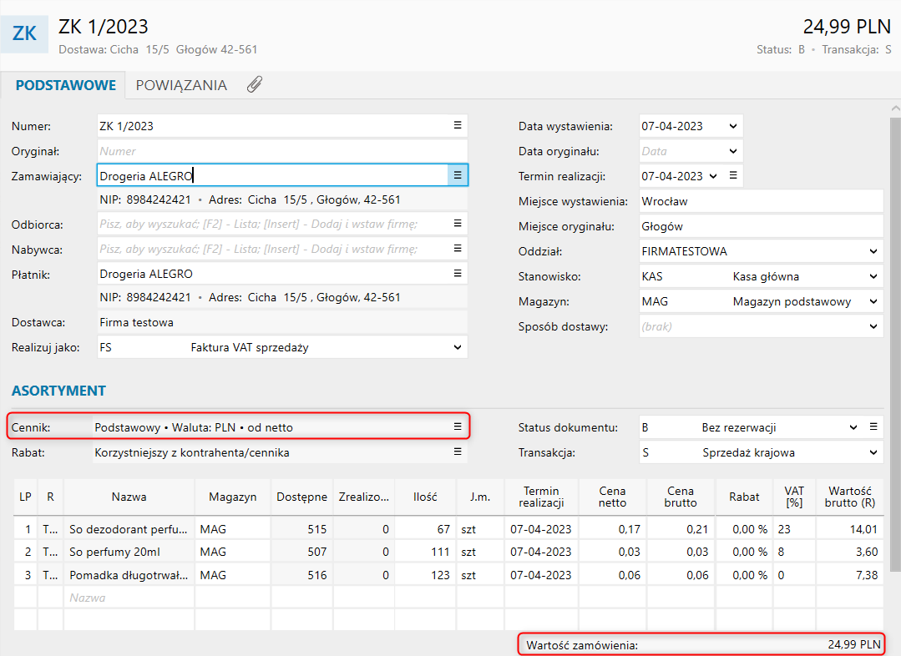Open the Nabywca list menu icon

coord(457,249)
